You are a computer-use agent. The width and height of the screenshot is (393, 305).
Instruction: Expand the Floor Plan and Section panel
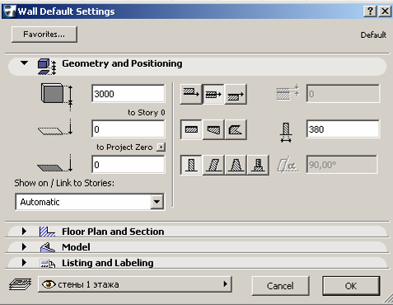point(24,232)
